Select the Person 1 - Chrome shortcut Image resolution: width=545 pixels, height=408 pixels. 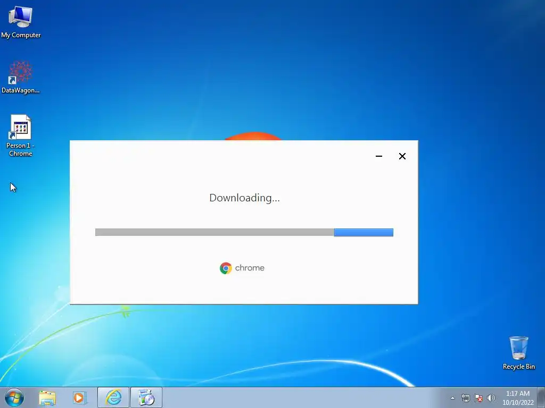pos(21,135)
